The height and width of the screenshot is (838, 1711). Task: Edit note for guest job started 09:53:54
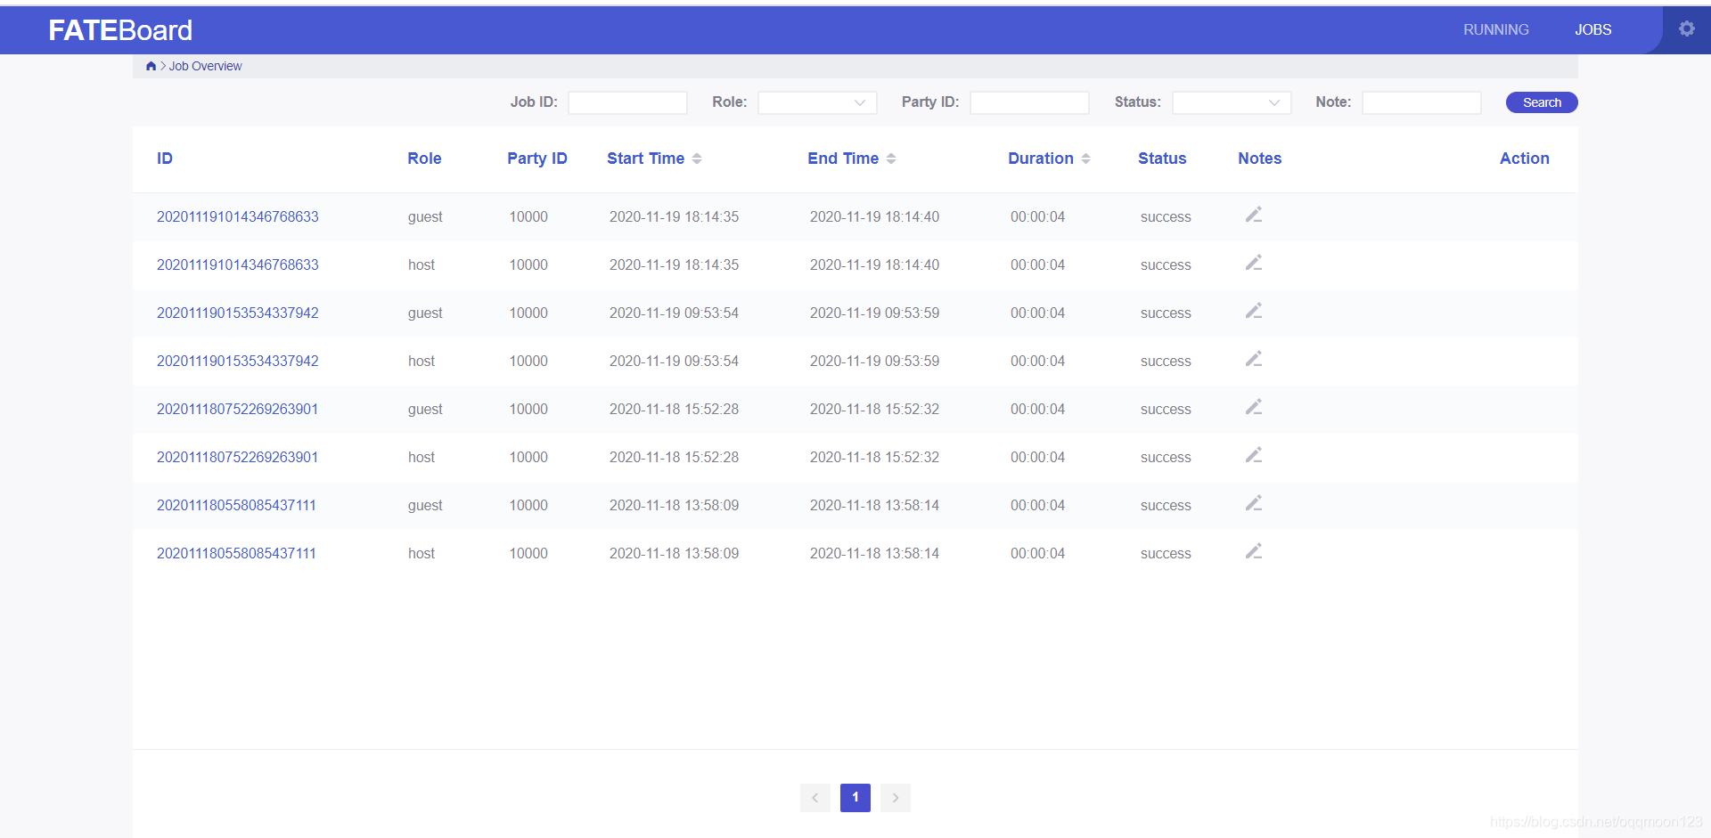click(x=1254, y=311)
